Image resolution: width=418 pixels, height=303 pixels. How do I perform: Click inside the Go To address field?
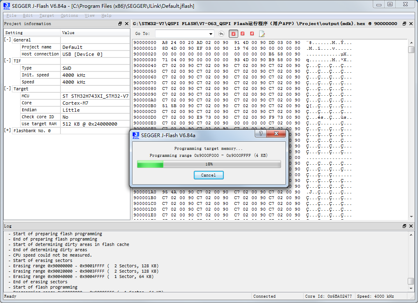pos(182,34)
